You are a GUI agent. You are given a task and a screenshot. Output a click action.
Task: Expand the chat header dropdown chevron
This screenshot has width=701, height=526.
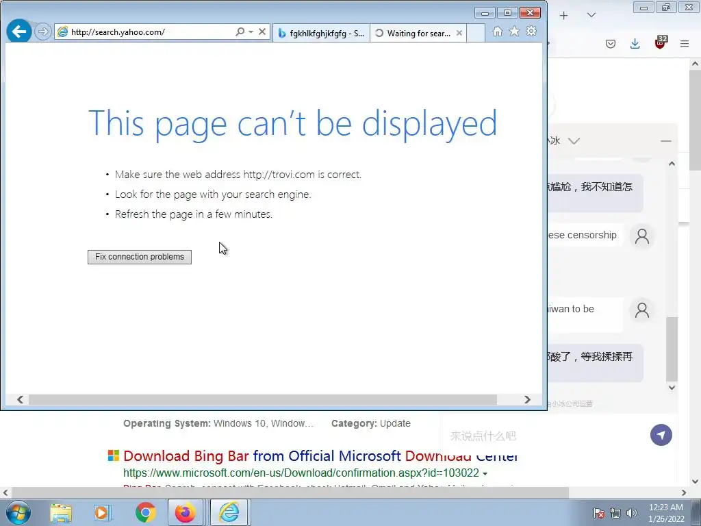click(574, 141)
